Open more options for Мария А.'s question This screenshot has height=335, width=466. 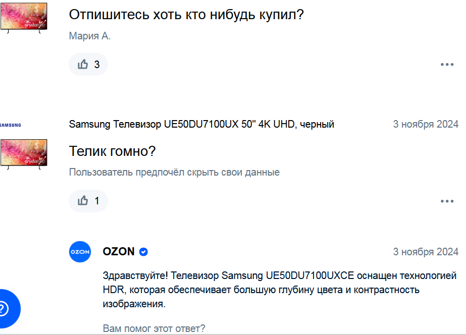click(x=447, y=65)
